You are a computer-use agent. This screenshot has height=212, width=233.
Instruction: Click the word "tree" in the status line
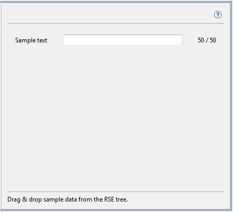[121, 199]
